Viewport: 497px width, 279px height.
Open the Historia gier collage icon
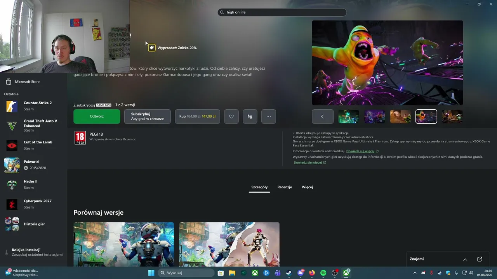[12, 224]
